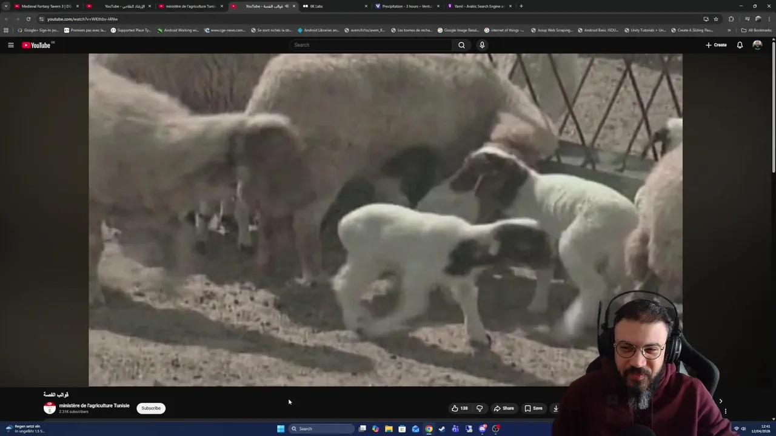Go back in browser history
This screenshot has width=776, height=436.
6,19
